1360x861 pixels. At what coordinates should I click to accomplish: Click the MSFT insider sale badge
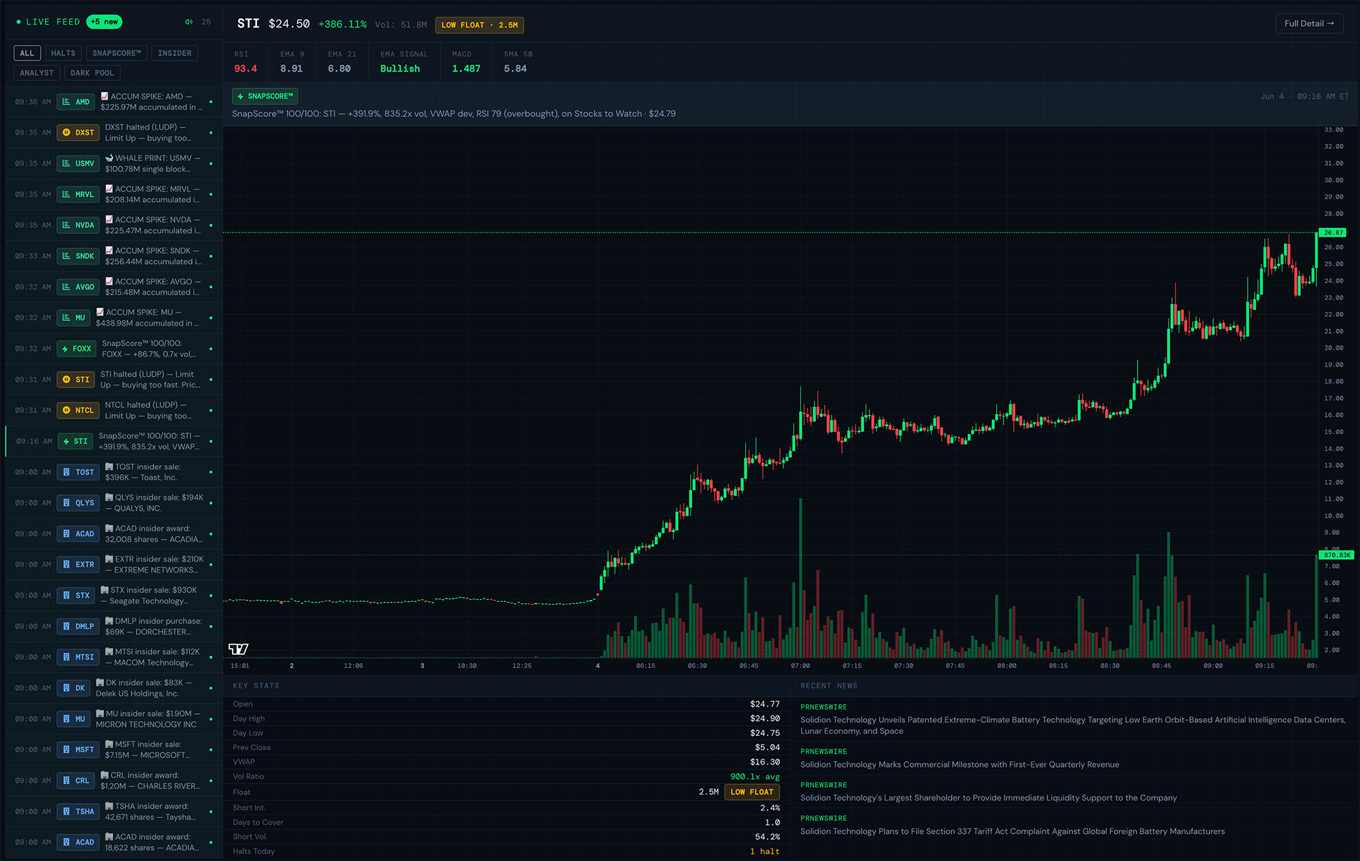click(78, 749)
